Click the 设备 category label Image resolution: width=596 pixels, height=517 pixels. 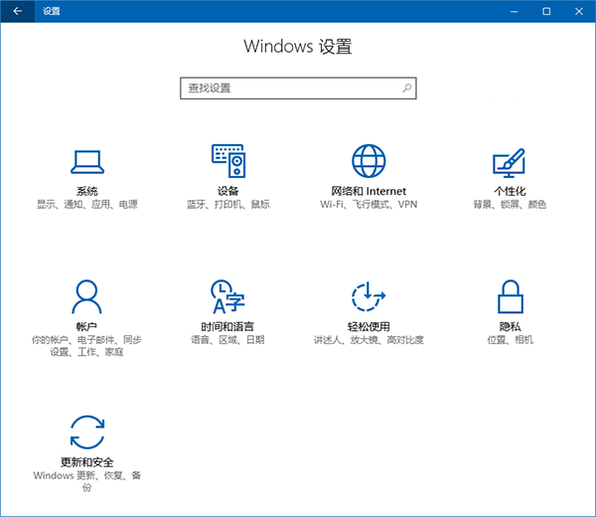[228, 191]
